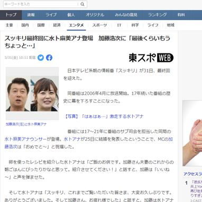This screenshot has width=202, height=202.
Task: Select the 科学 category
Action: coord(135,25)
